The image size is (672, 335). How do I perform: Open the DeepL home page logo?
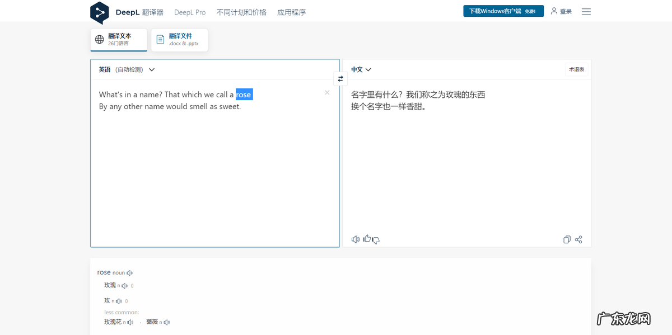point(100,11)
